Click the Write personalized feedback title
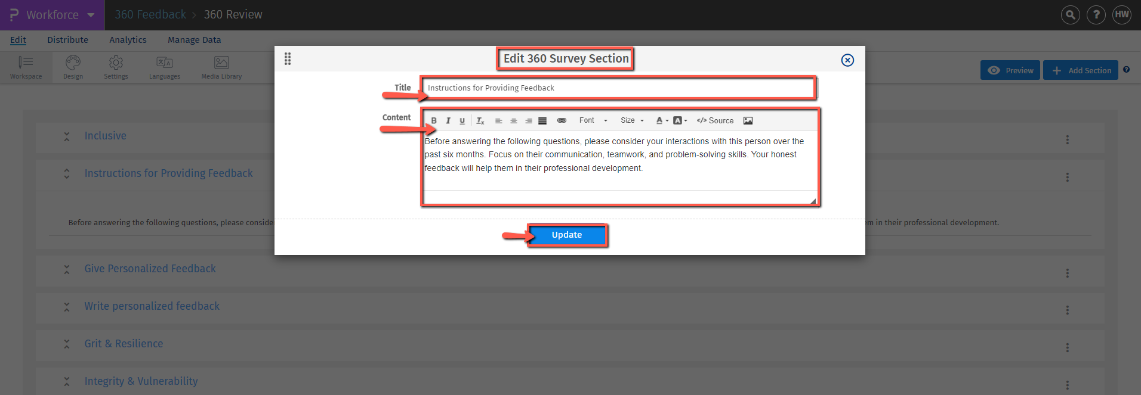1141x395 pixels. (x=152, y=306)
